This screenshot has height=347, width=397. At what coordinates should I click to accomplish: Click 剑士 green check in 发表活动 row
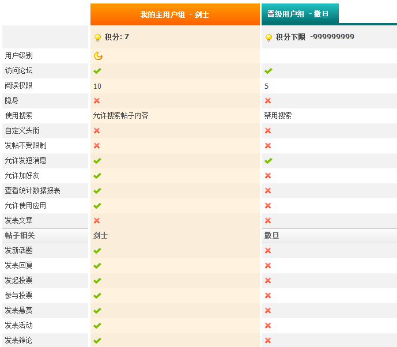[97, 326]
